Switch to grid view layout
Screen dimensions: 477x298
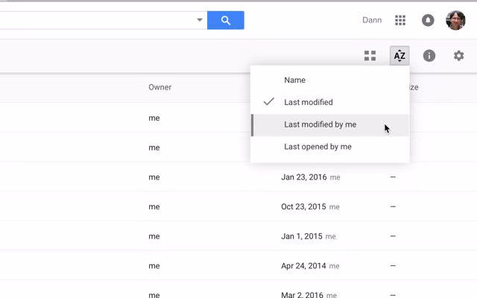(x=370, y=56)
